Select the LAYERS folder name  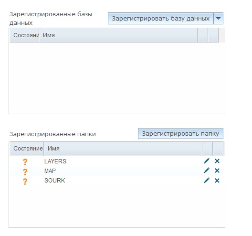55,161
